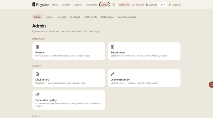This screenshot has height=118, width=213.
Task: Switch to the Referrals sub-tab
Action: [61, 17]
